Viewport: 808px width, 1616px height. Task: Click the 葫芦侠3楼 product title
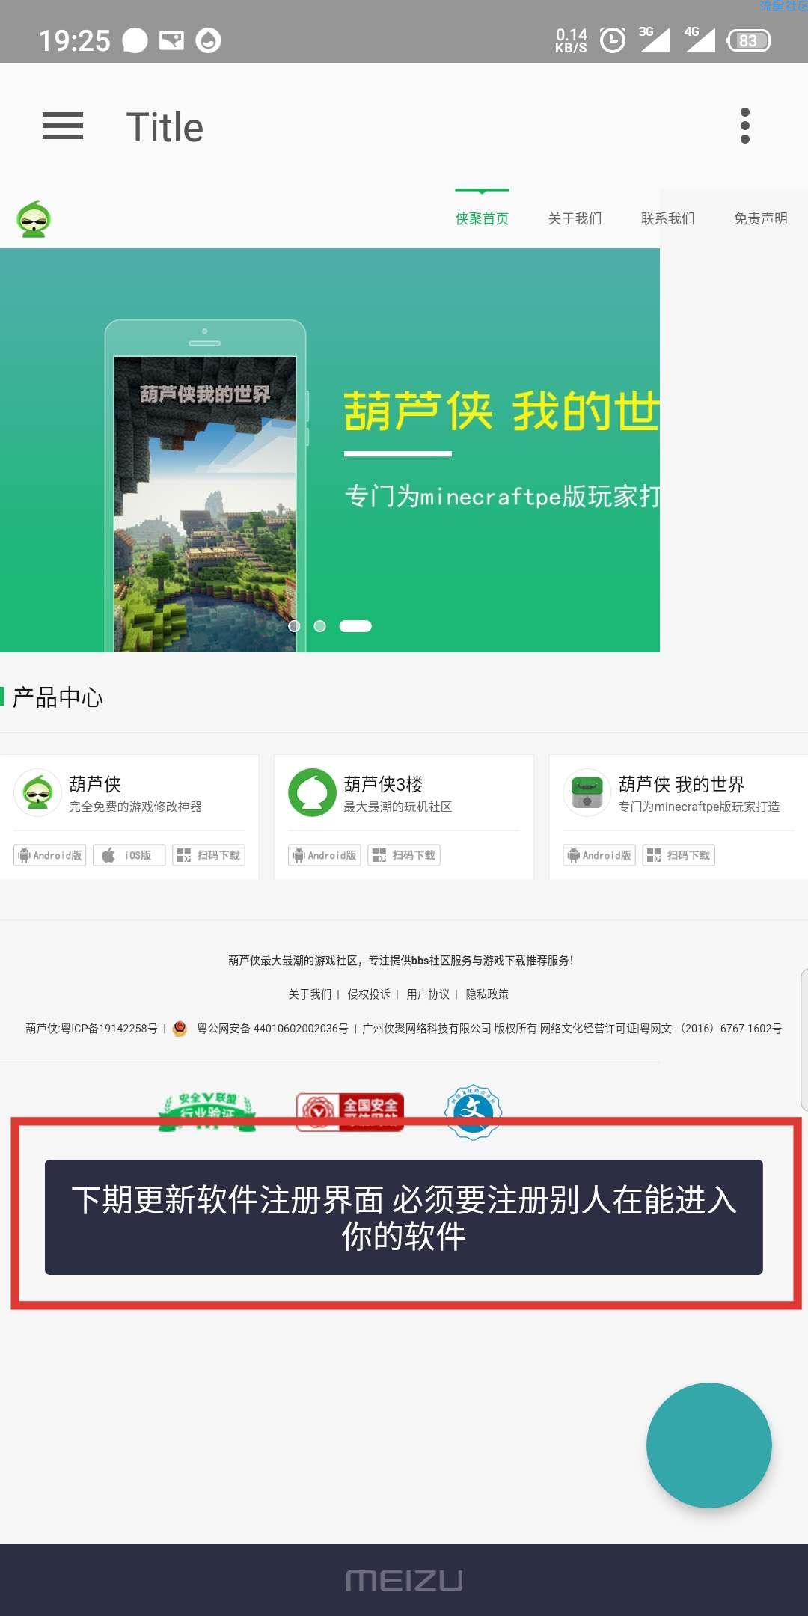coord(383,784)
